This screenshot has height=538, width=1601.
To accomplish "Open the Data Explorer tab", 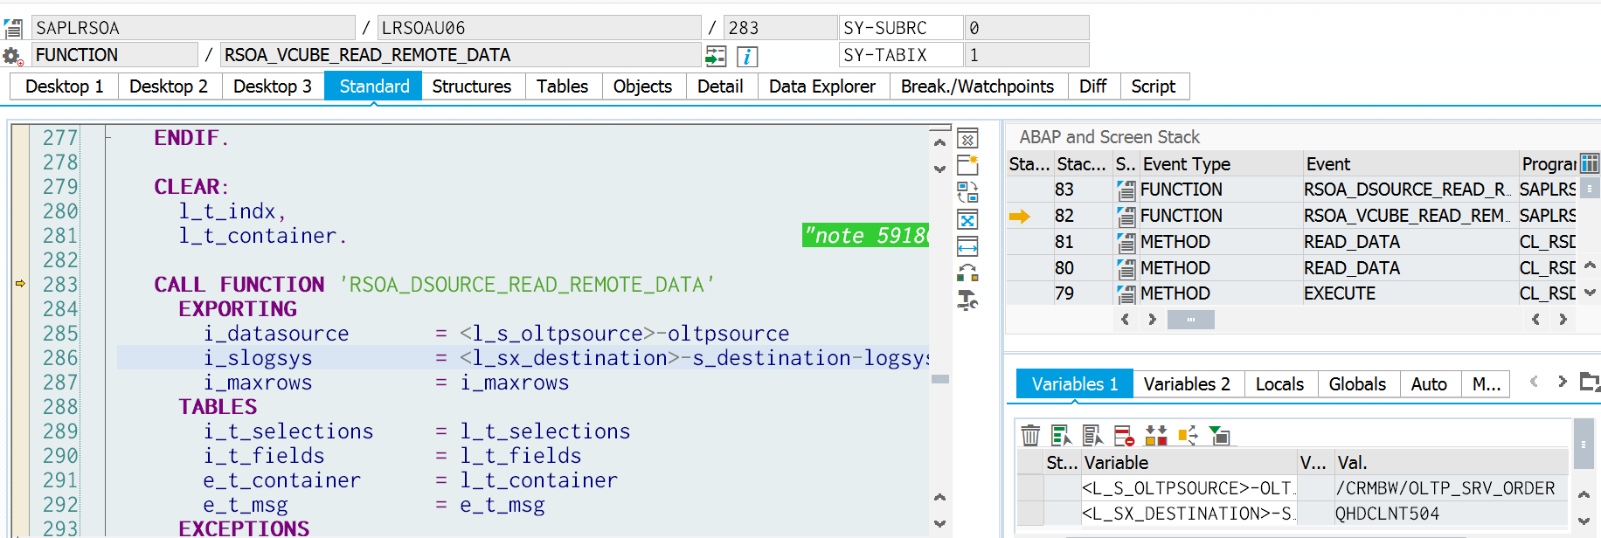I will 822,86.
